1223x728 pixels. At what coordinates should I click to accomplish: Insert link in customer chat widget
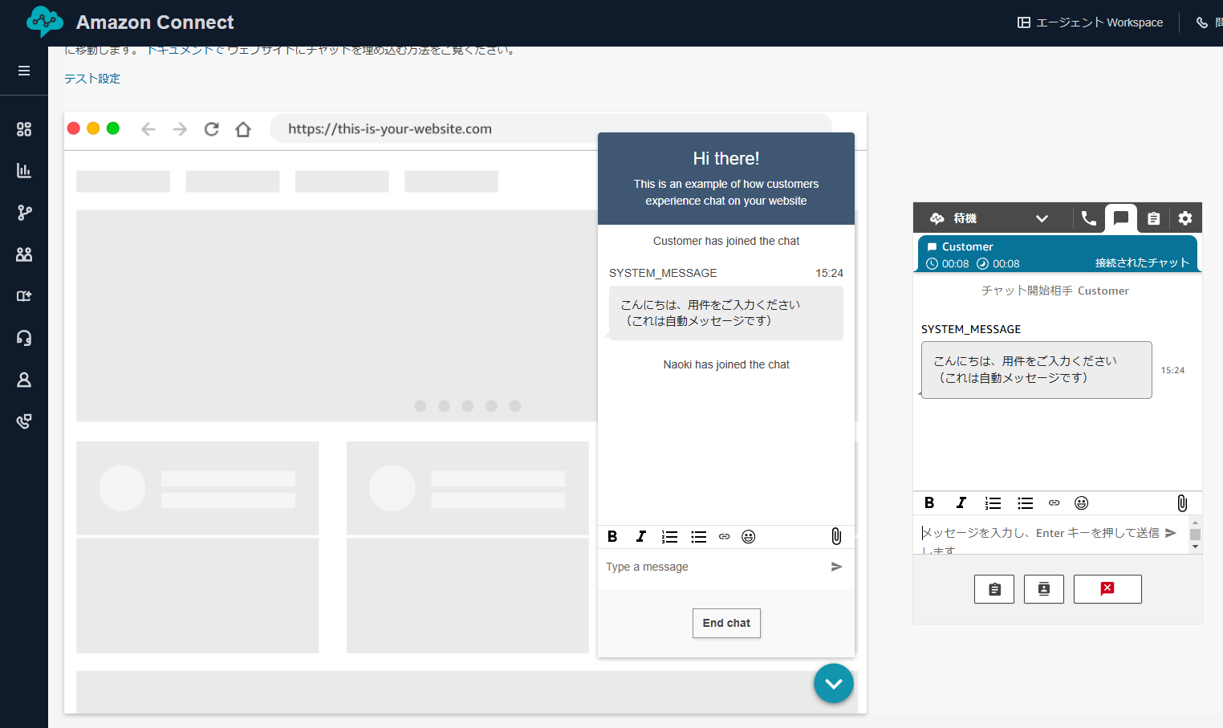click(725, 537)
